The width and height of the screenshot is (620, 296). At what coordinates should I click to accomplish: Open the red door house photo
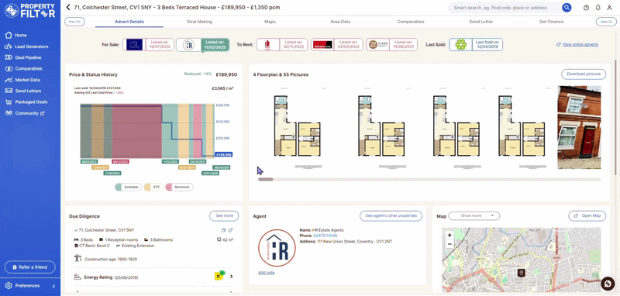click(x=579, y=127)
